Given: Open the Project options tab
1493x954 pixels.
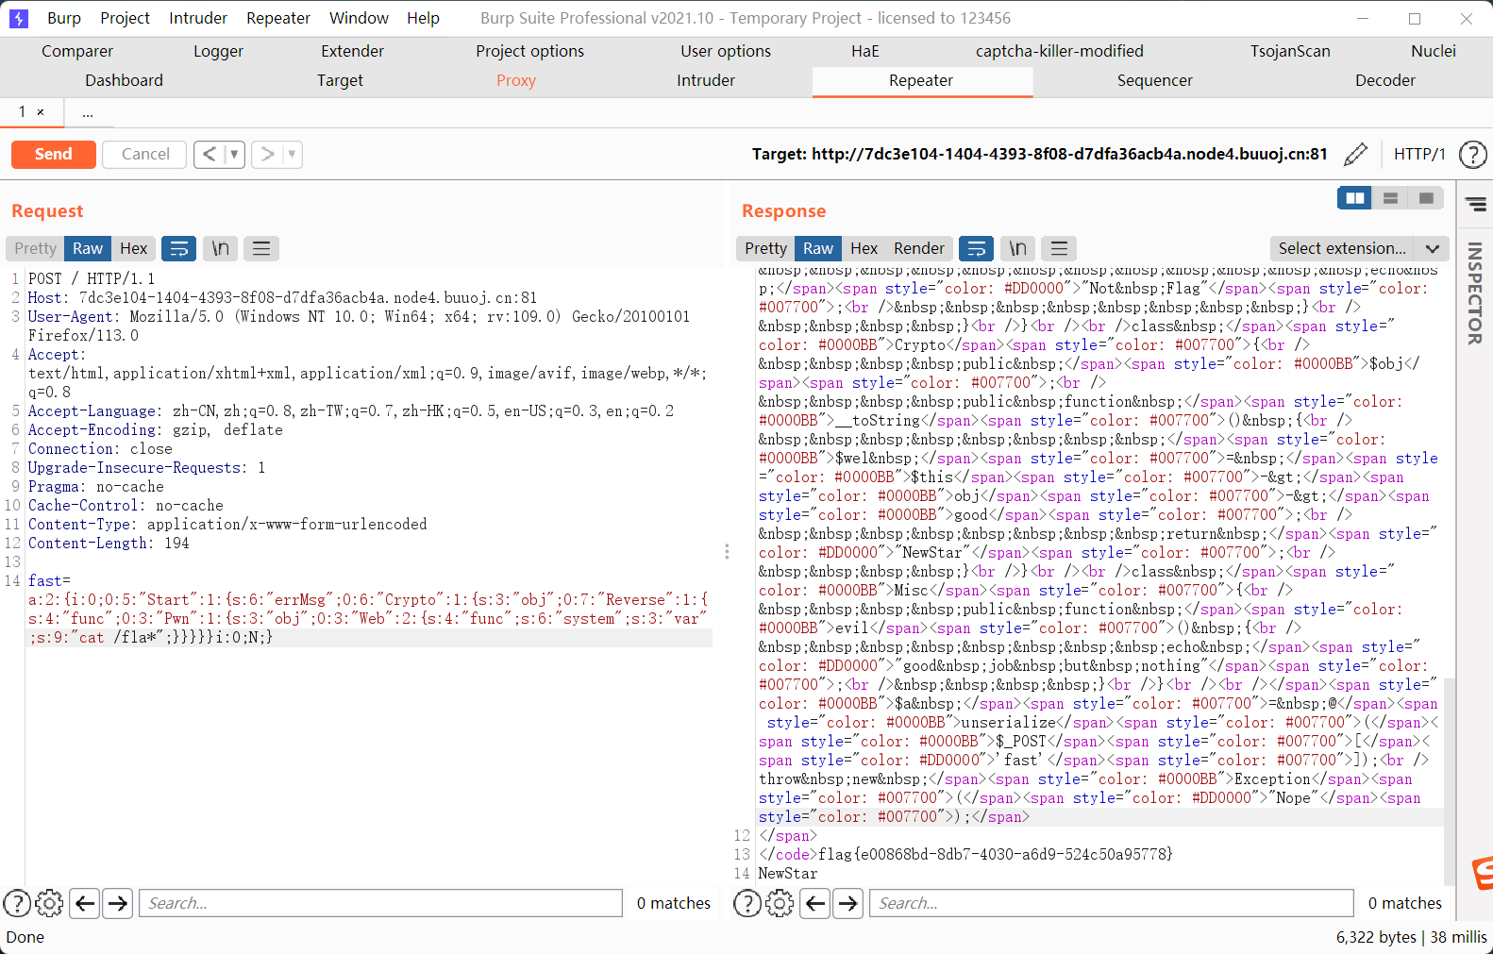Looking at the screenshot, I should tap(529, 51).
